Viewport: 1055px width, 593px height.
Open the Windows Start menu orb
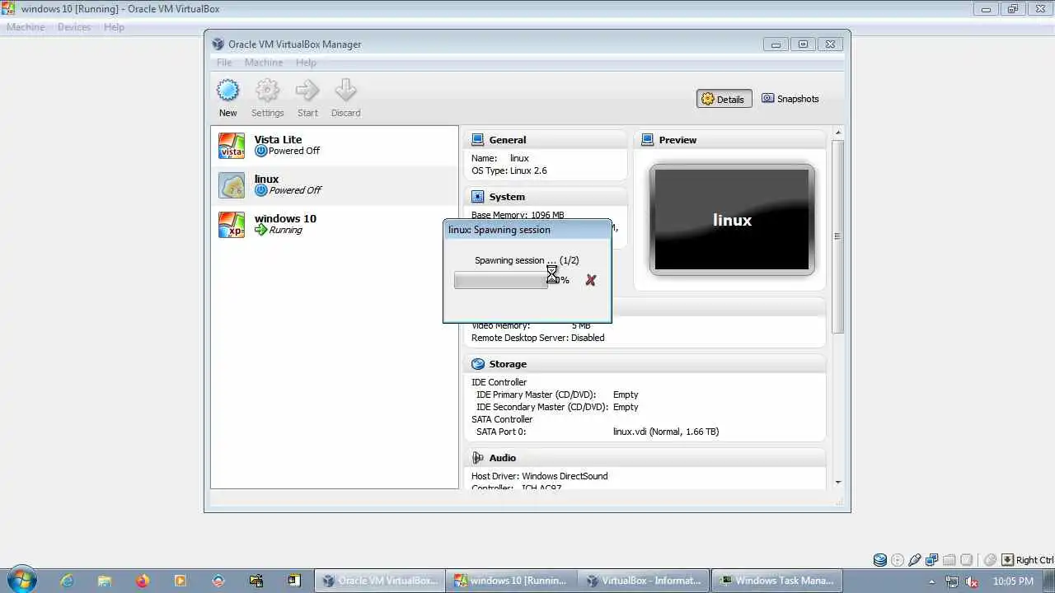(21, 580)
